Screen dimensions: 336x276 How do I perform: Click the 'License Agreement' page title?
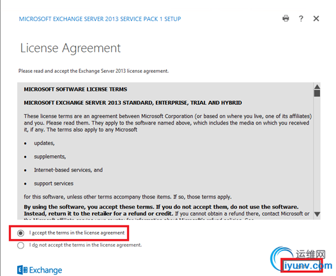70,48
